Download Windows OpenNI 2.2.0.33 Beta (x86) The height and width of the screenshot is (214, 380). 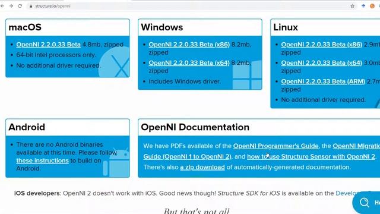189,45
